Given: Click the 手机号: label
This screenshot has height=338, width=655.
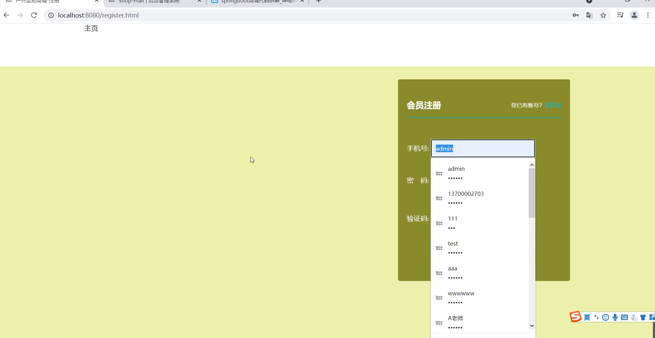Looking at the screenshot, I should (418, 148).
